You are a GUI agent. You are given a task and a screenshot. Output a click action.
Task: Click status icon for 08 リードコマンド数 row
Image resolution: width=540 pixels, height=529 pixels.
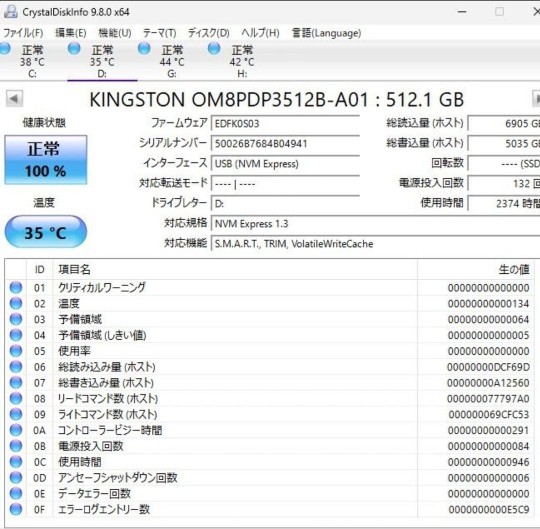[16, 398]
